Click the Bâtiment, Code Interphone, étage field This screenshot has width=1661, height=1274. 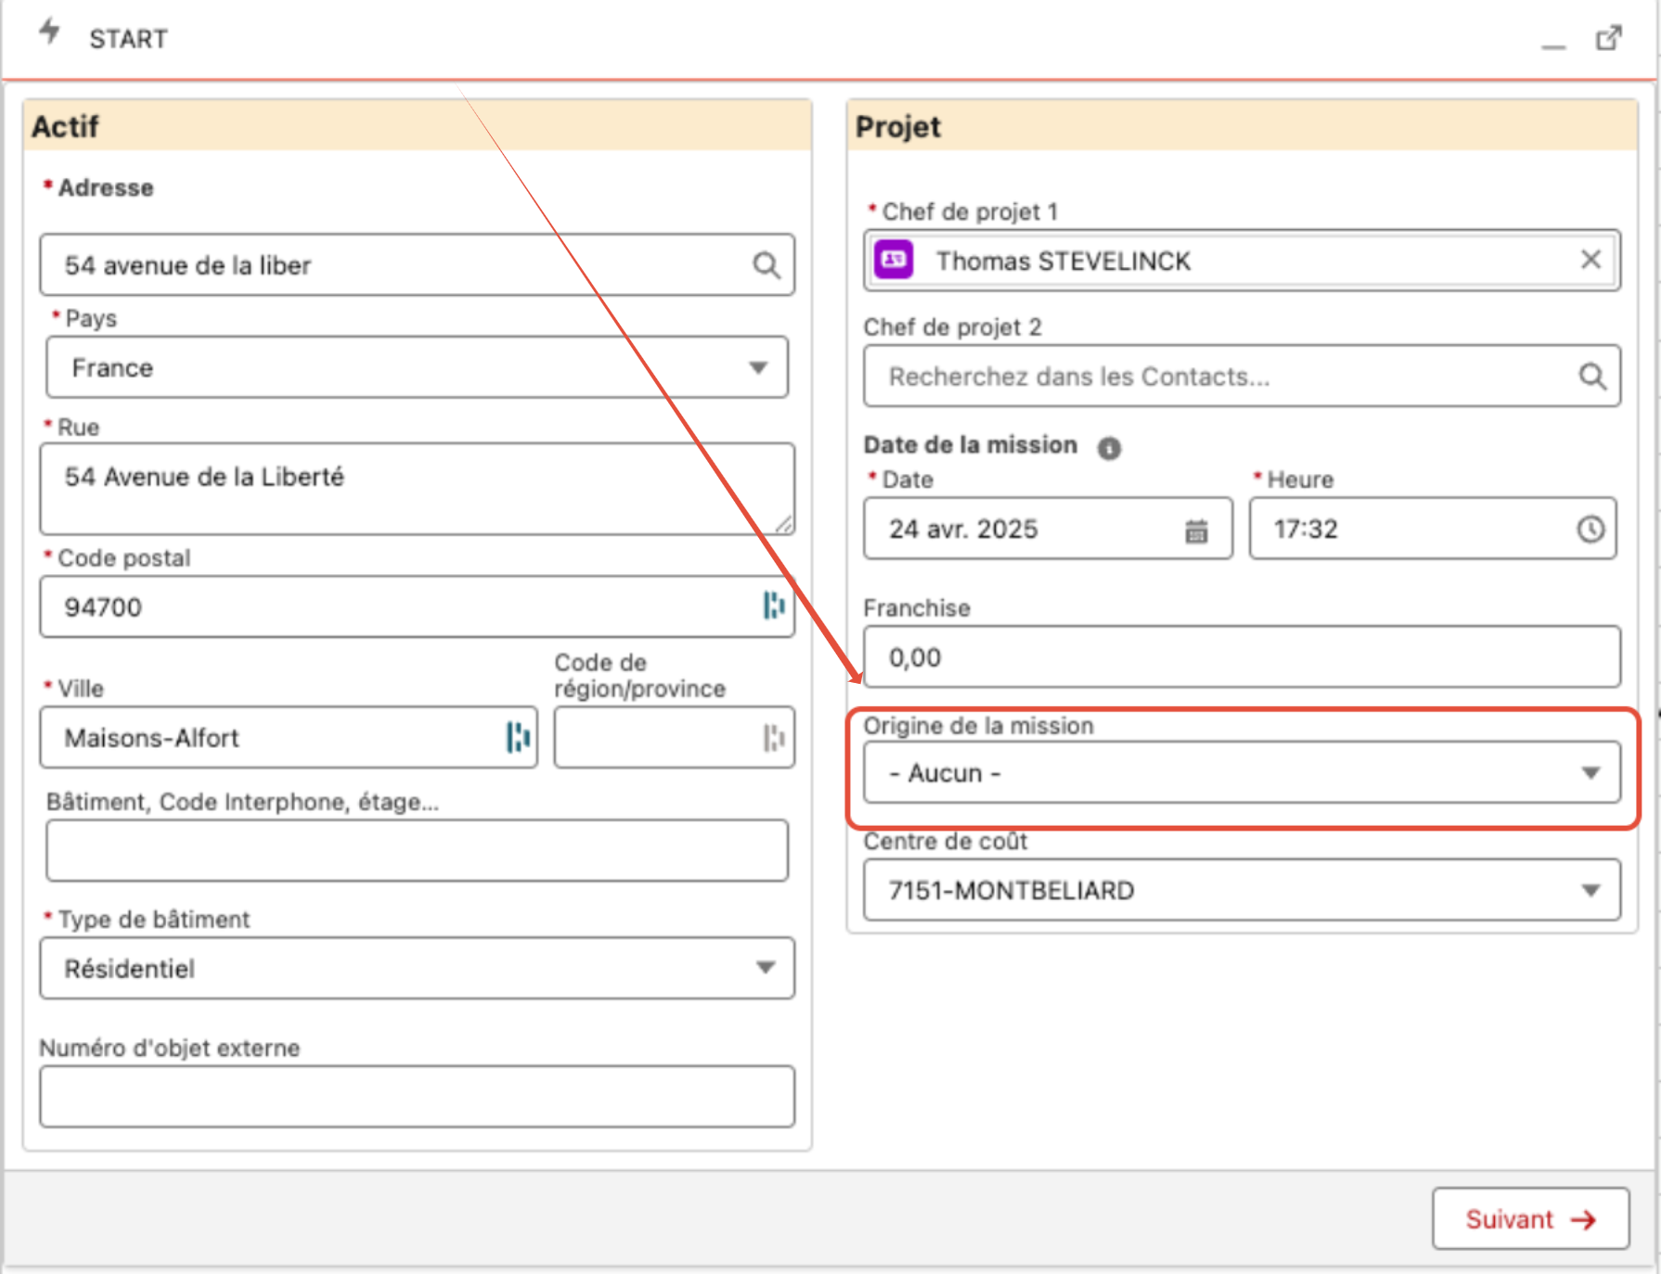418,850
